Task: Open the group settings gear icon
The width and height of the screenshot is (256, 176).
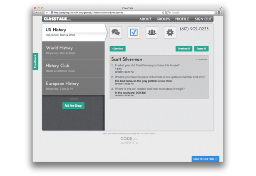Action: 170,32
